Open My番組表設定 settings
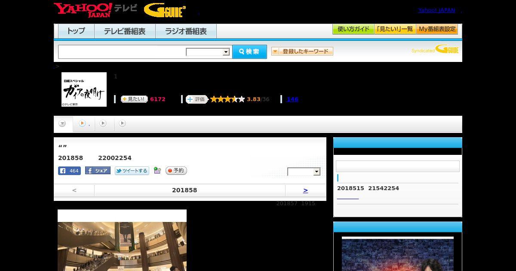516x271 pixels. [x=437, y=29]
